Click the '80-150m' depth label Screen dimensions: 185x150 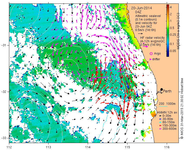(168, 122)
